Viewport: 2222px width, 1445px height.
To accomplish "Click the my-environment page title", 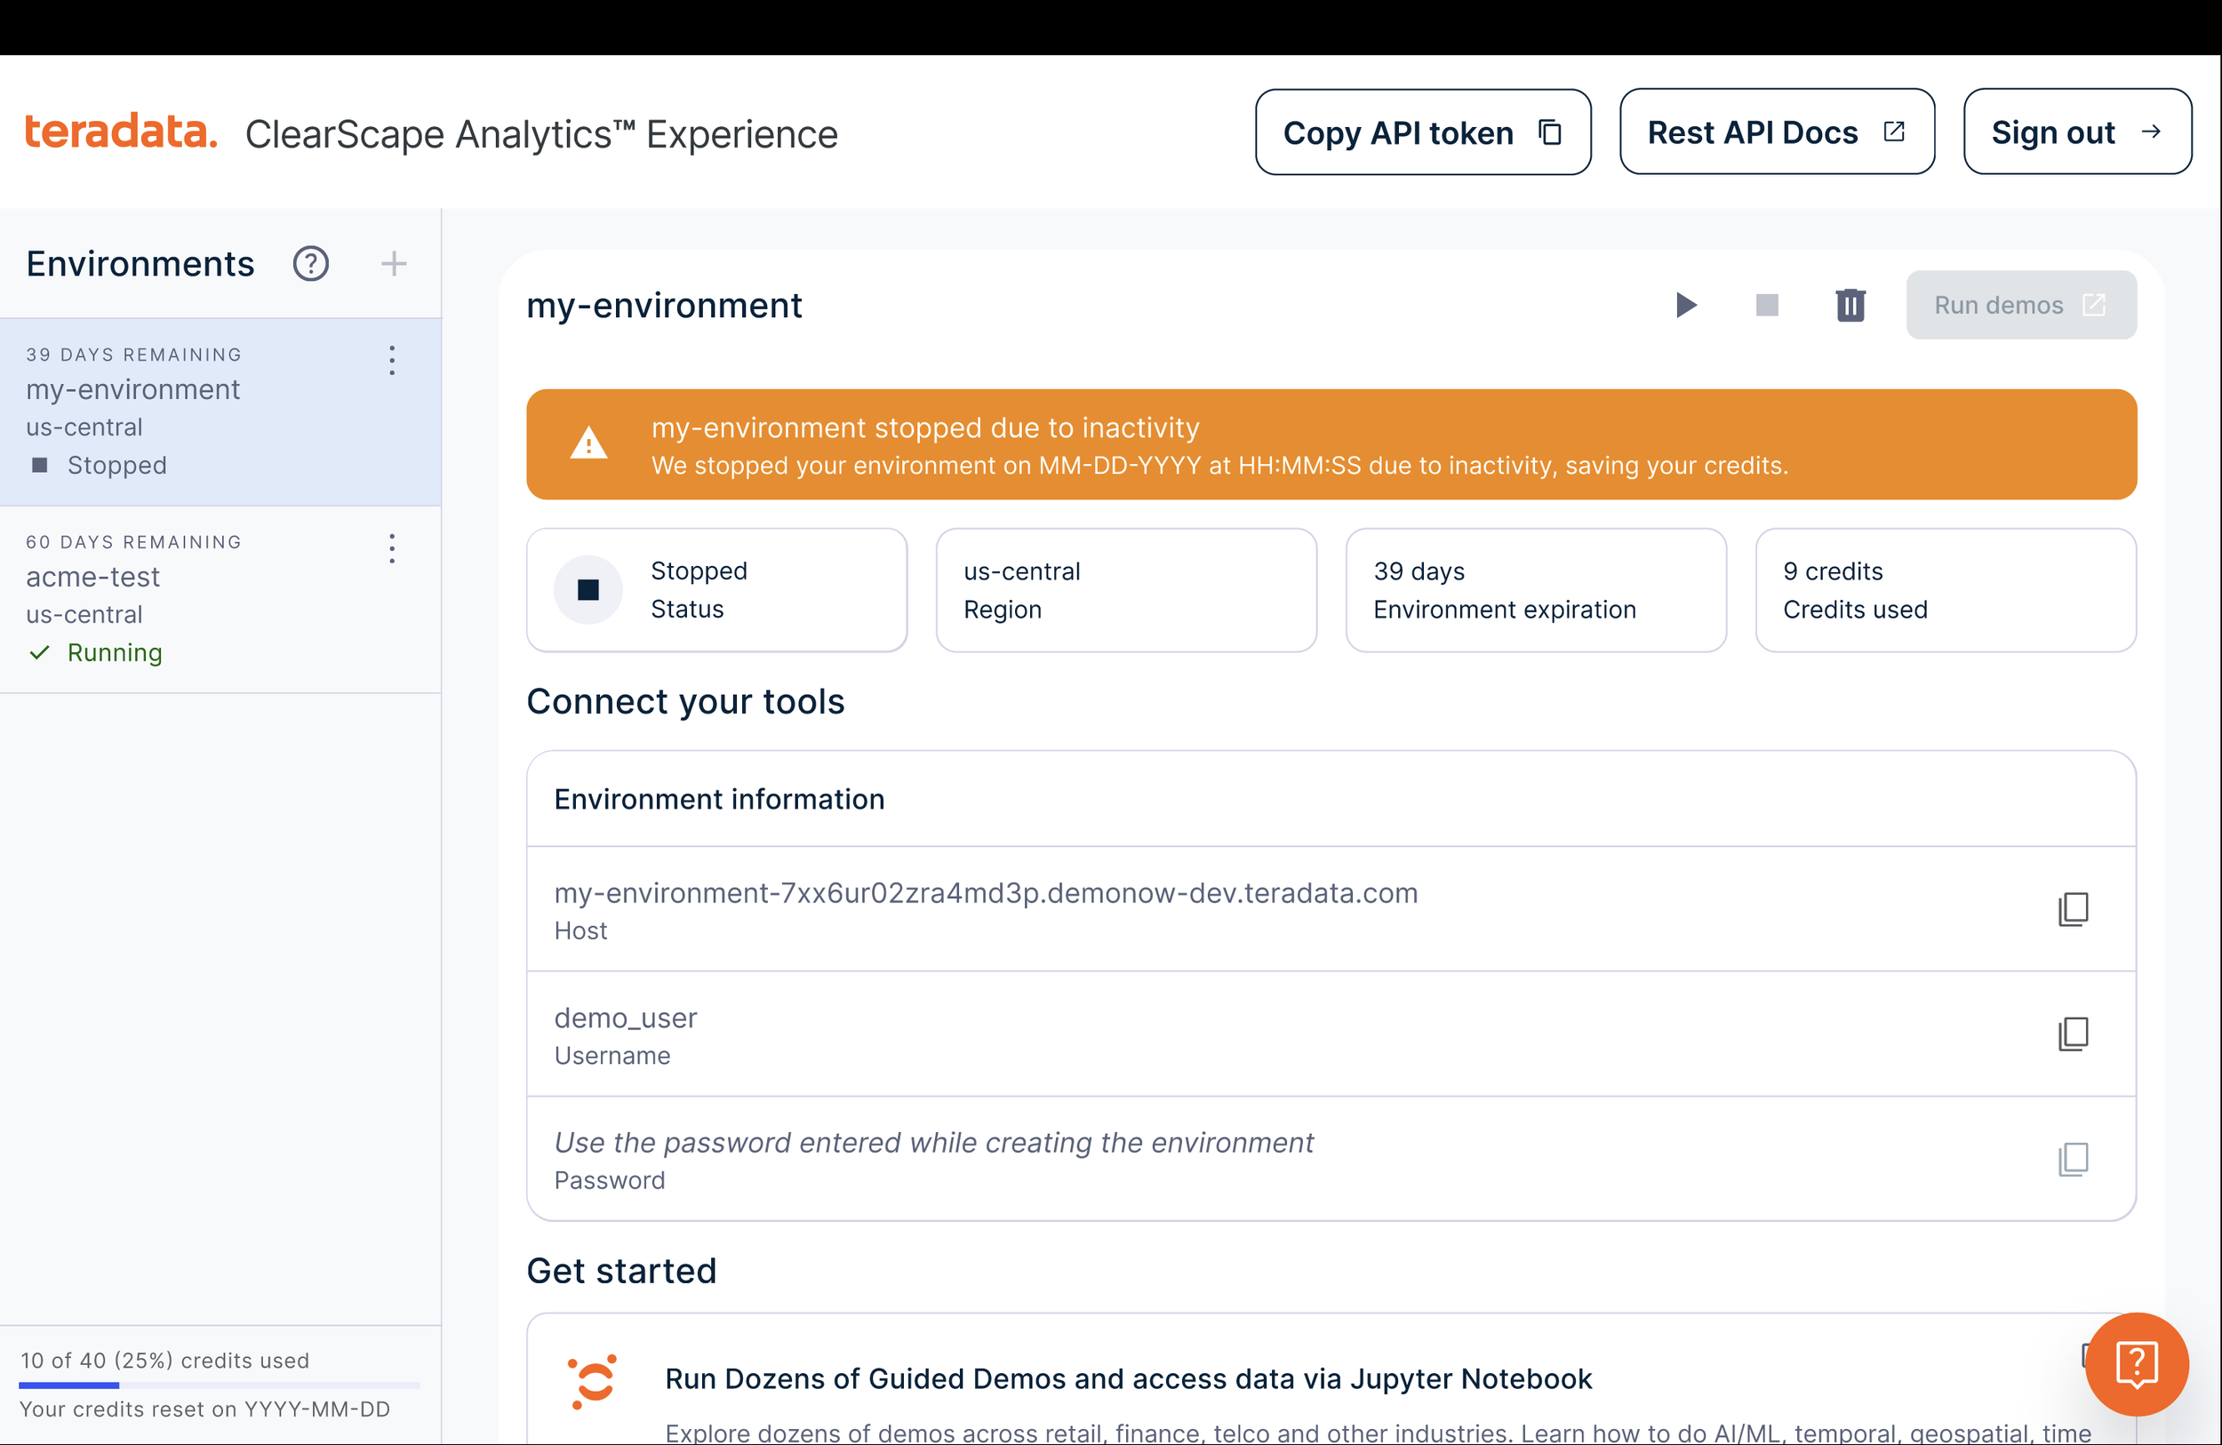I will point(664,305).
